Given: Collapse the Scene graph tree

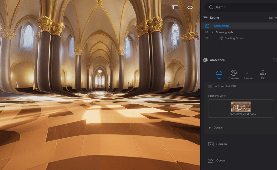Looking at the screenshot, I should [x=212, y=32].
